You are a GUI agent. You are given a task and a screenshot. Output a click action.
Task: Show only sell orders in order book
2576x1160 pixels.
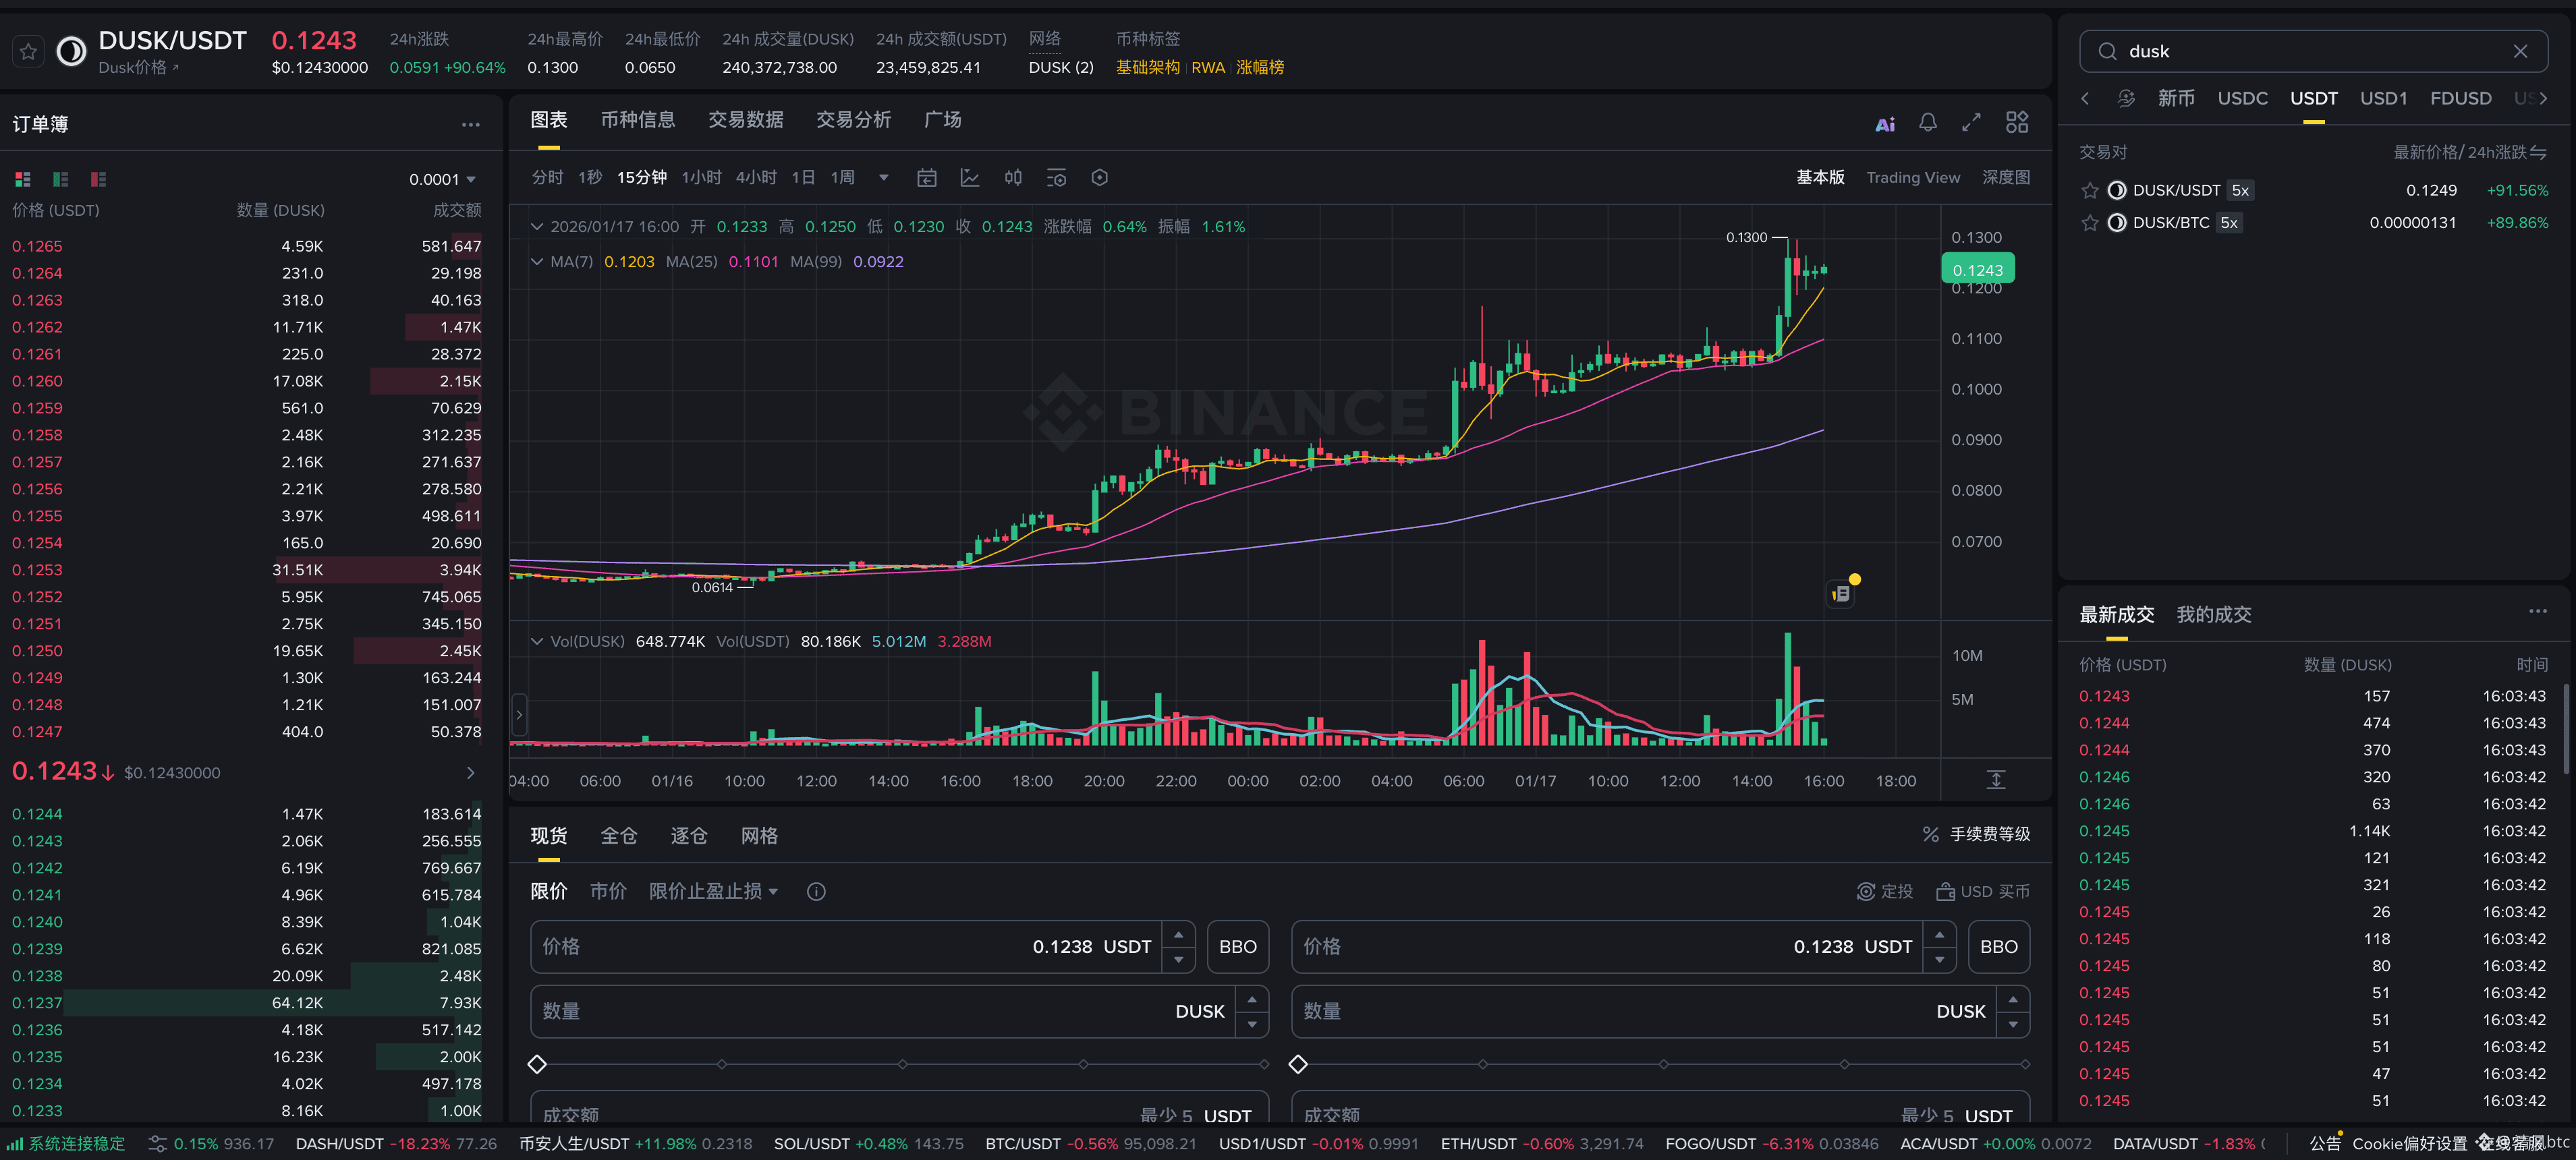click(x=98, y=179)
